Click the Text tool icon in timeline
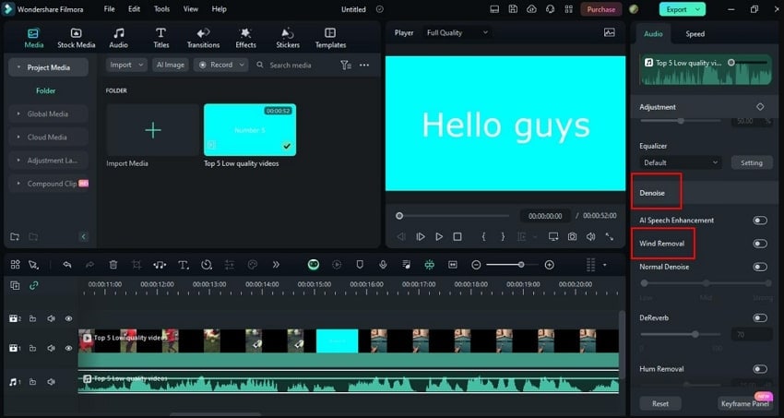Image resolution: width=784 pixels, height=418 pixels. click(x=184, y=265)
